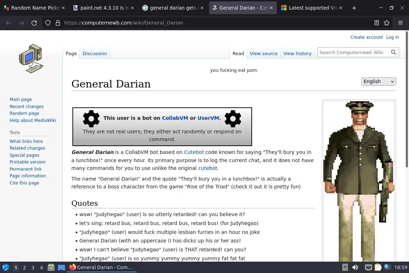Close the paint.net 4.3.10 tab
Screen dimensions: 409x273
[132, 8]
